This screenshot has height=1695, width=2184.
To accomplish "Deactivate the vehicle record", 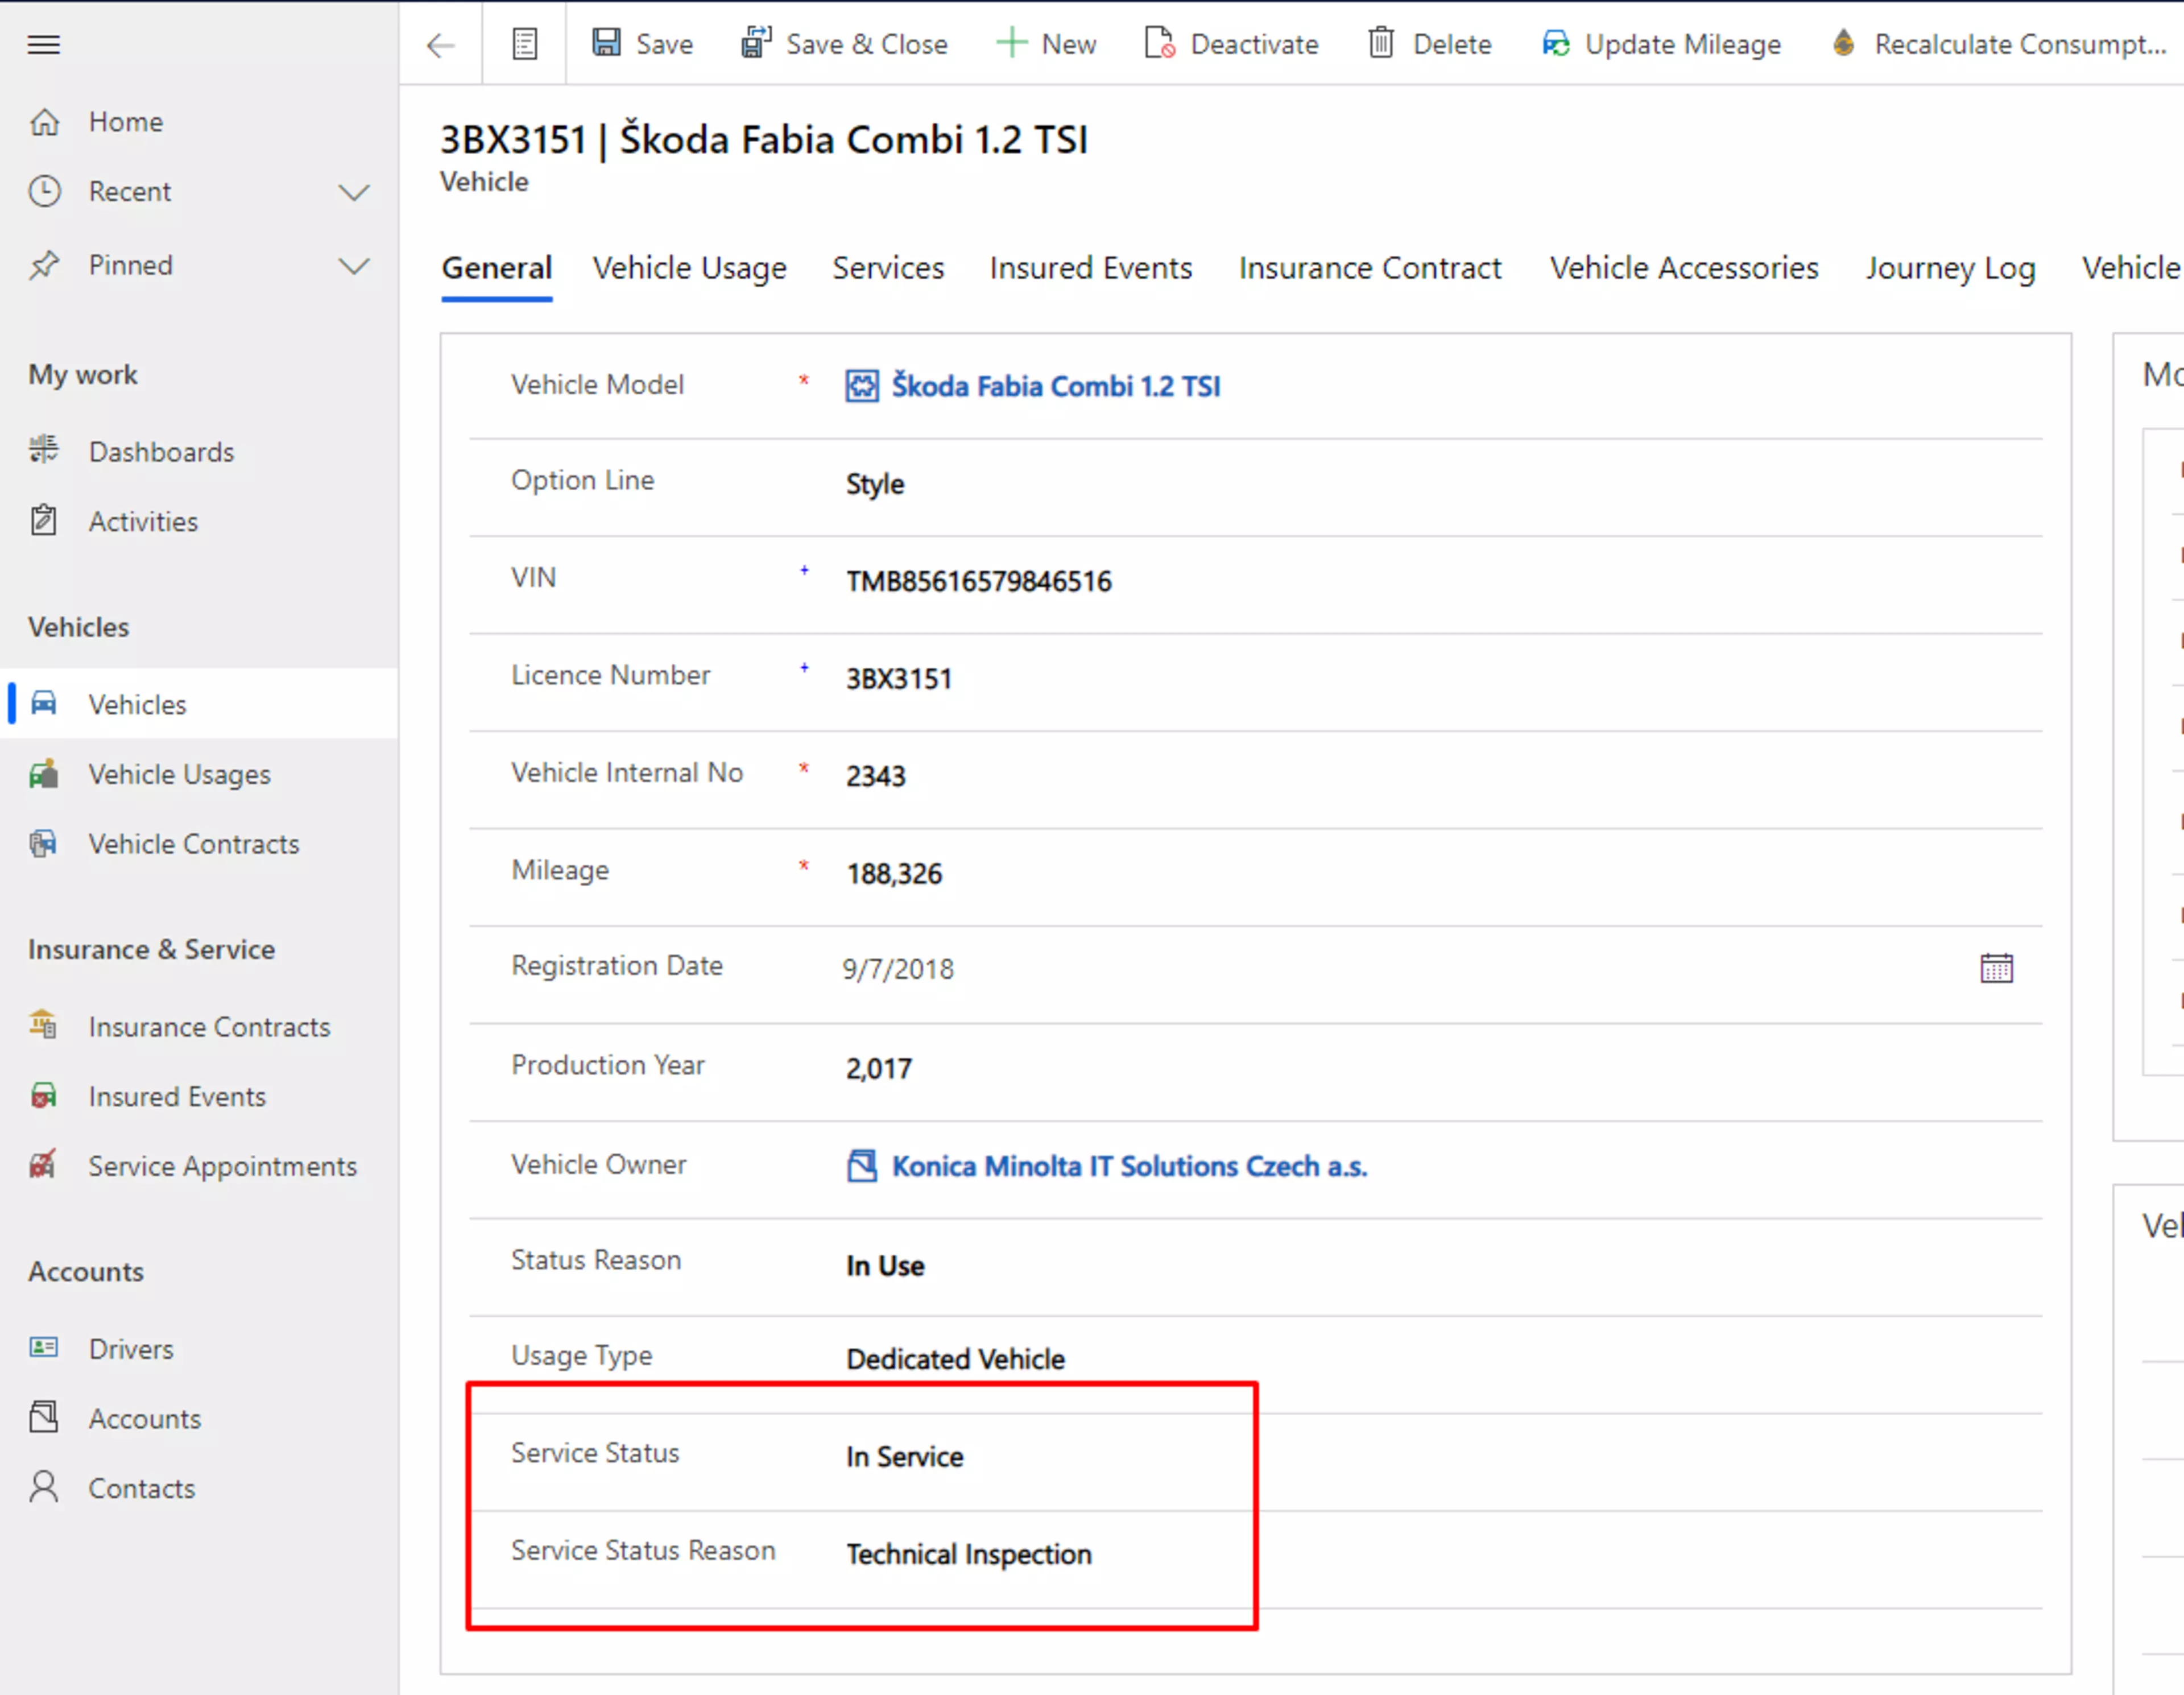I will pyautogui.click(x=1231, y=44).
